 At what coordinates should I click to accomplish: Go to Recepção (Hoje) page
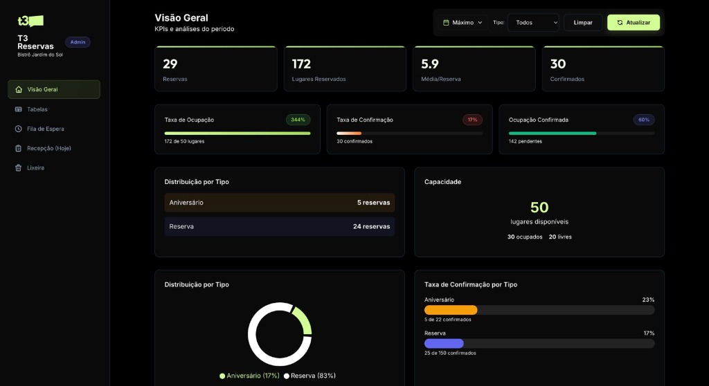pos(48,148)
